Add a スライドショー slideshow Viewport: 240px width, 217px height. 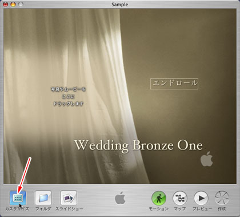pos(69,198)
